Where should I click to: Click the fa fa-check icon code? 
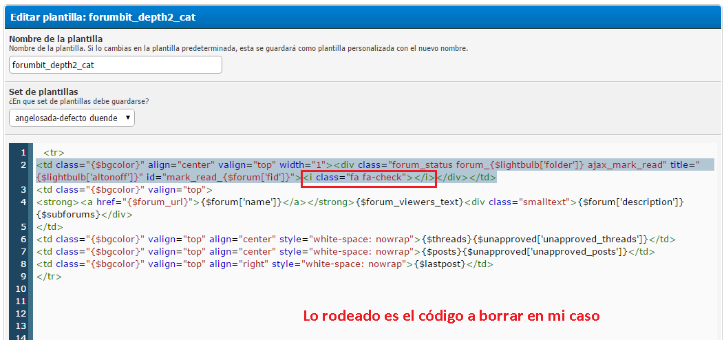(x=368, y=178)
